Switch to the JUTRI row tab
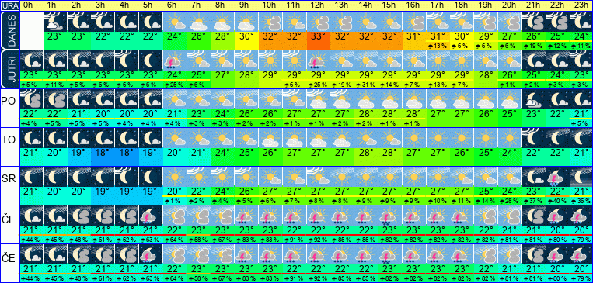Image resolution: width=593 pixels, height=283 pixels. (x=10, y=69)
